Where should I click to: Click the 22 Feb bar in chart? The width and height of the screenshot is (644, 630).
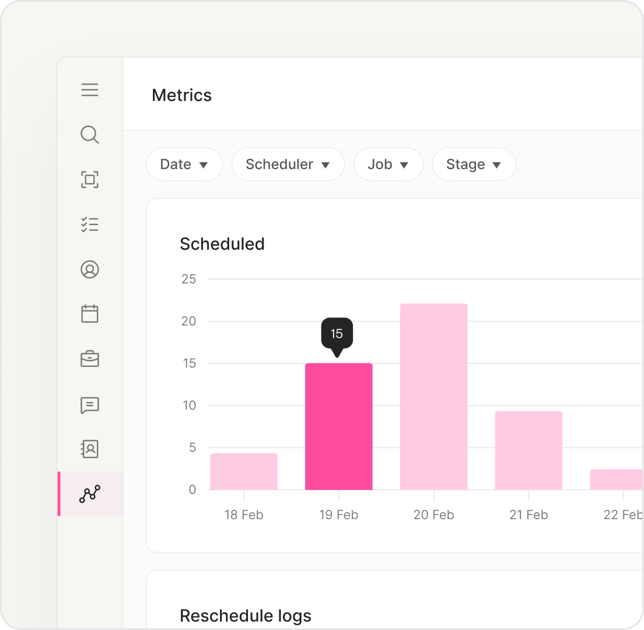(617, 480)
